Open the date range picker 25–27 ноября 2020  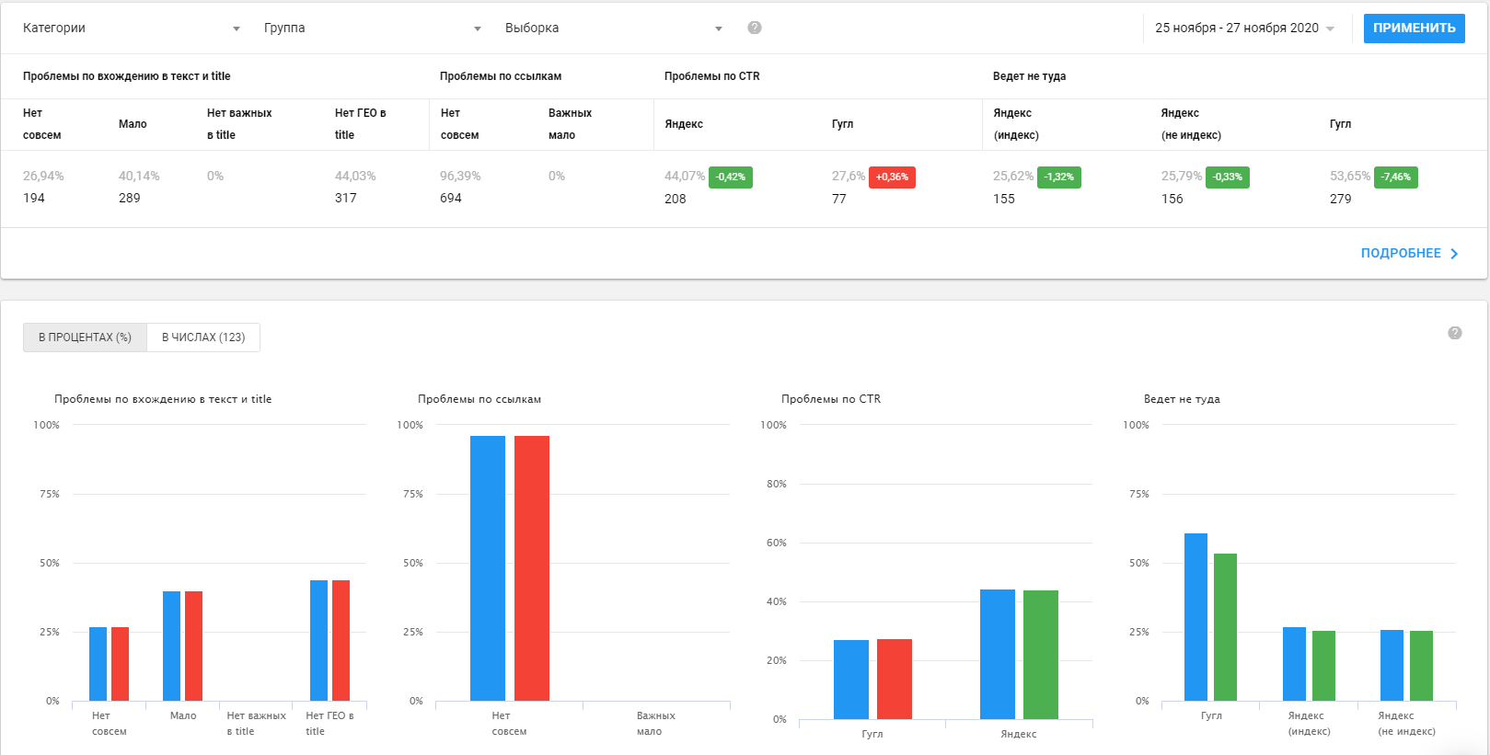pos(1243,29)
